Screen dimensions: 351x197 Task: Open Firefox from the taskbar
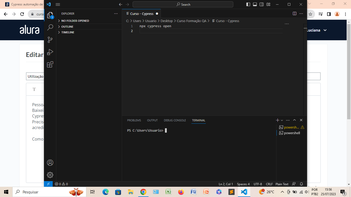coord(181,192)
